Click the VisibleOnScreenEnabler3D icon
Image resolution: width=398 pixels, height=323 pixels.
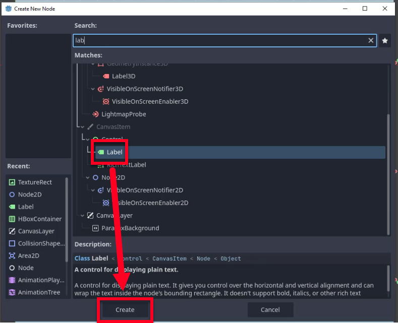coord(106,101)
